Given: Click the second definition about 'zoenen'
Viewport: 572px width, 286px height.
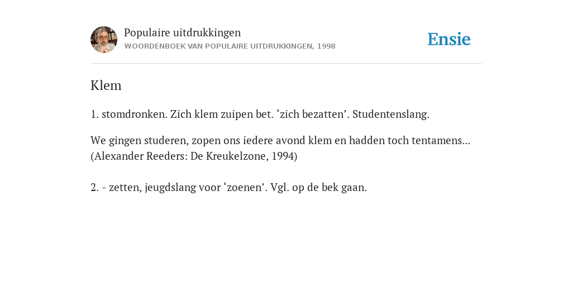Looking at the screenshot, I should pos(228,188).
